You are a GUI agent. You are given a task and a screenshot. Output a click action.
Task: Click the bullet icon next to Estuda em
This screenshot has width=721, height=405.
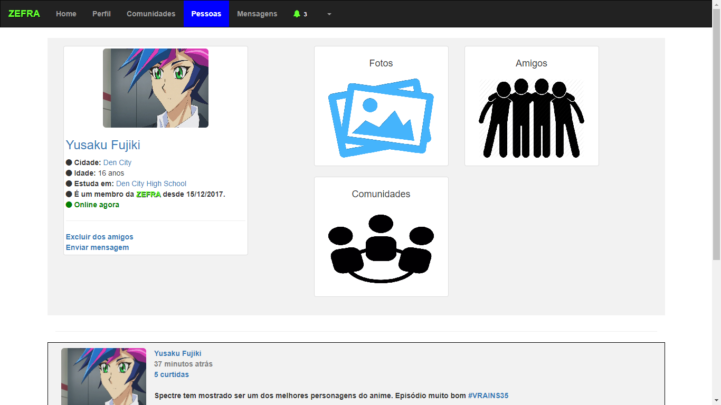[68, 184]
